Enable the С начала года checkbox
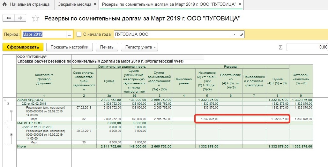Screen dimensions: 328x167 79,34
